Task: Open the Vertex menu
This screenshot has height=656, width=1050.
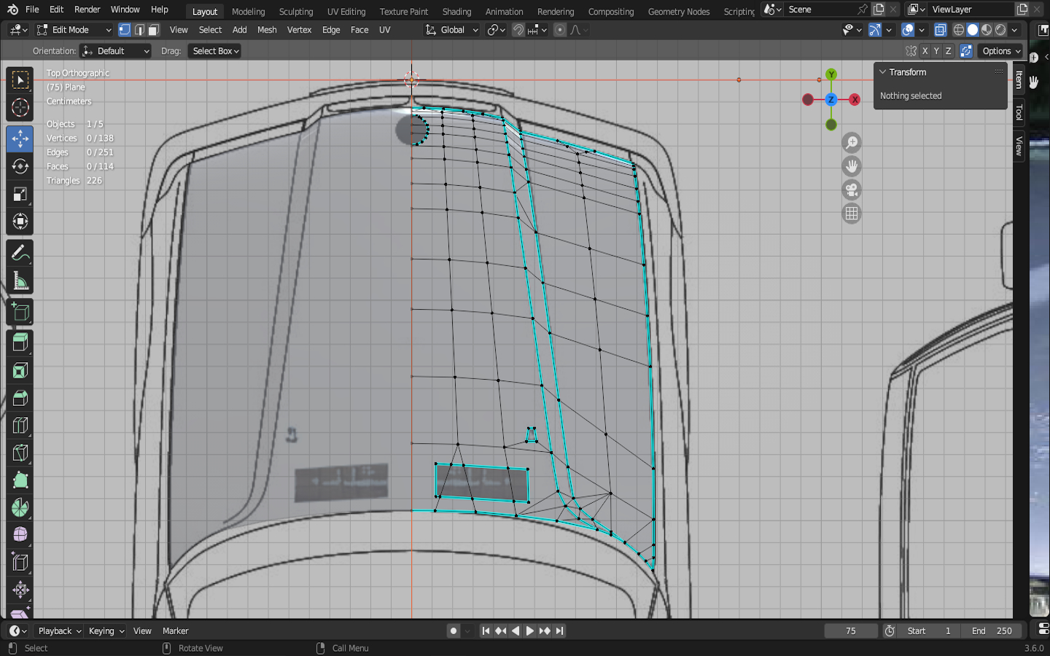Action: (299, 30)
